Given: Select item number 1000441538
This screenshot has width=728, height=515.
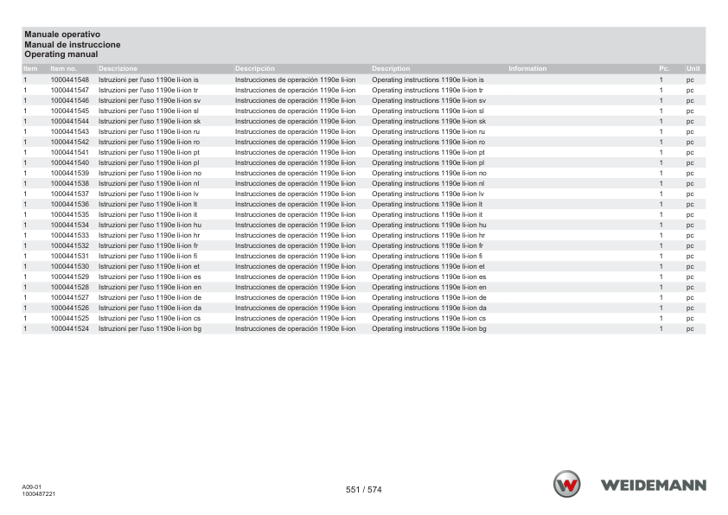Looking at the screenshot, I should click(x=70, y=183).
